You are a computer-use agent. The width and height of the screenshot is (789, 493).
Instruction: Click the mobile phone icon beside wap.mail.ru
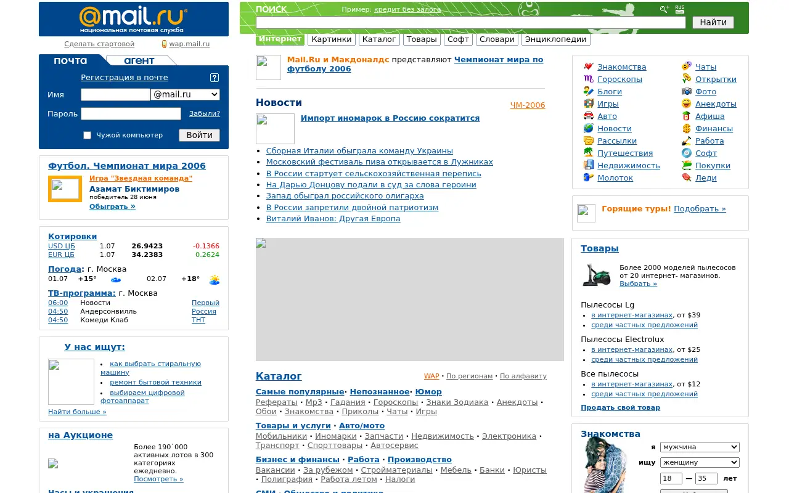pyautogui.click(x=164, y=44)
